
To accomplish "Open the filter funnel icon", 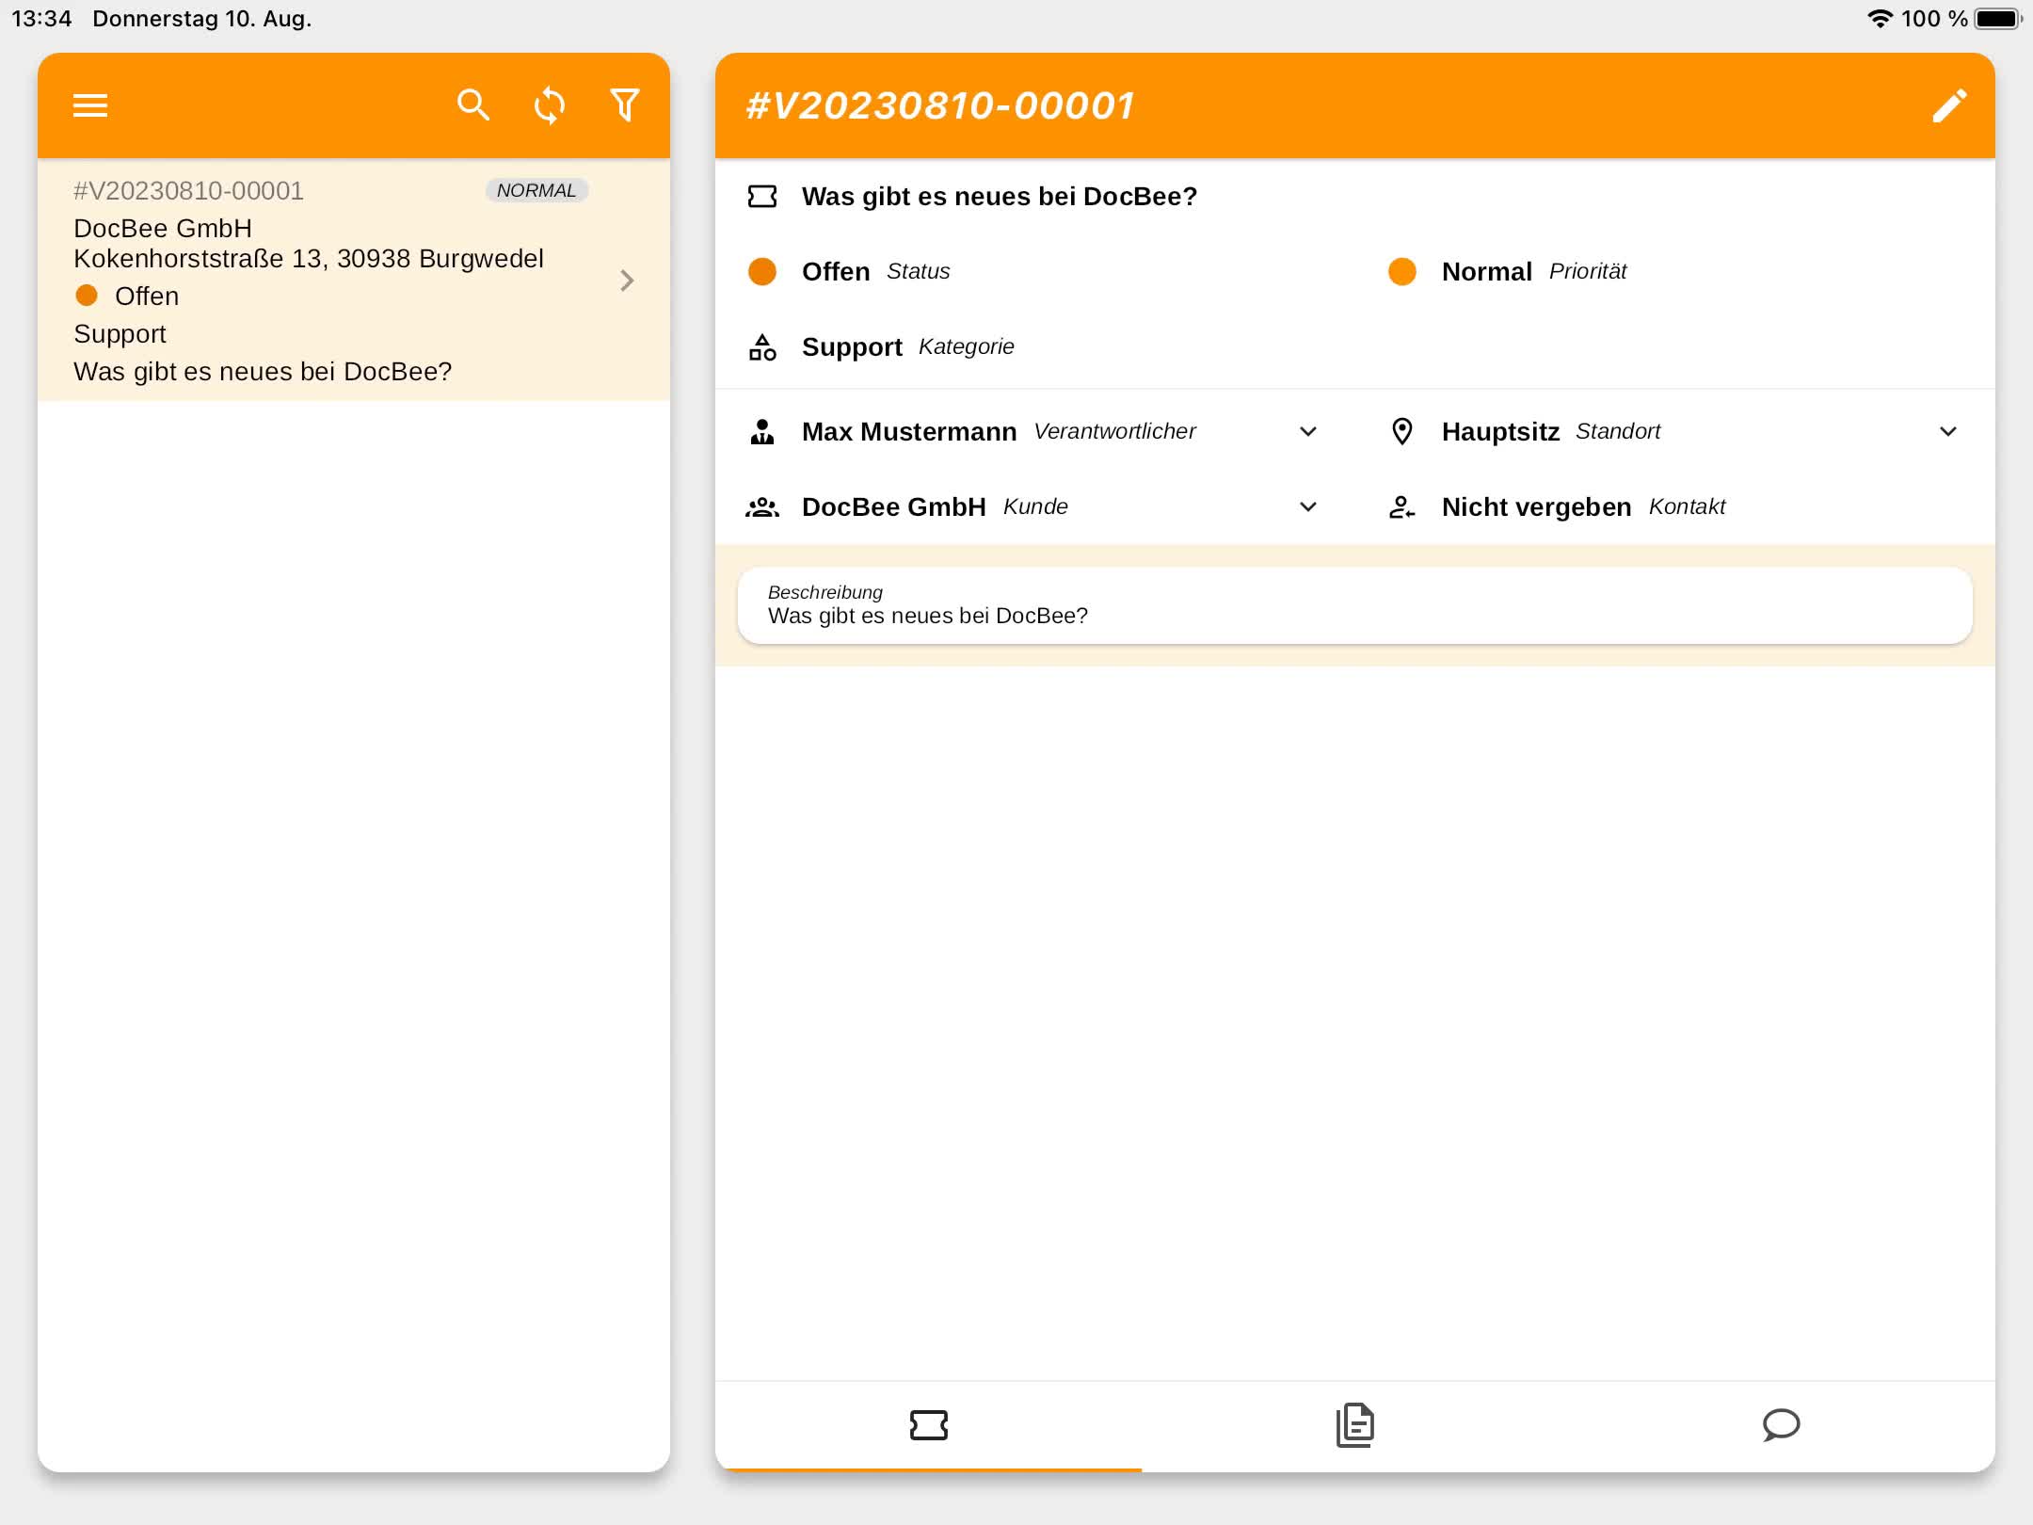I will 625,105.
